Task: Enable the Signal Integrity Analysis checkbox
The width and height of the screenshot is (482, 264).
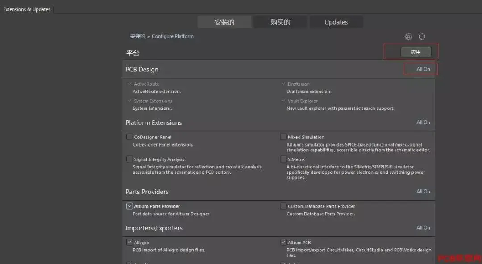Action: [x=129, y=159]
